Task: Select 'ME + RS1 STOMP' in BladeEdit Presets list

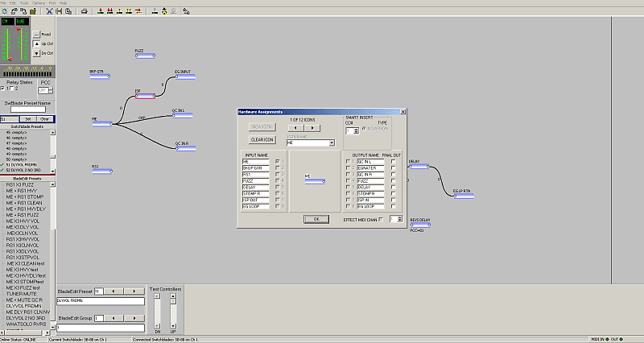Action: [24, 195]
